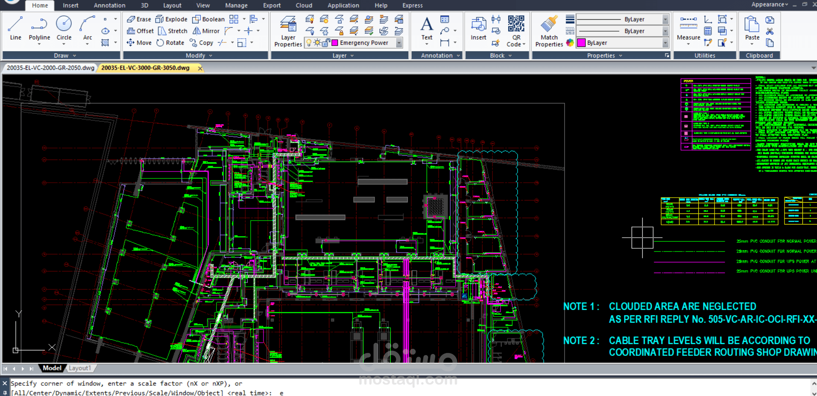Toggle layer freeze with the sun icon
The image size is (817, 396).
316,42
